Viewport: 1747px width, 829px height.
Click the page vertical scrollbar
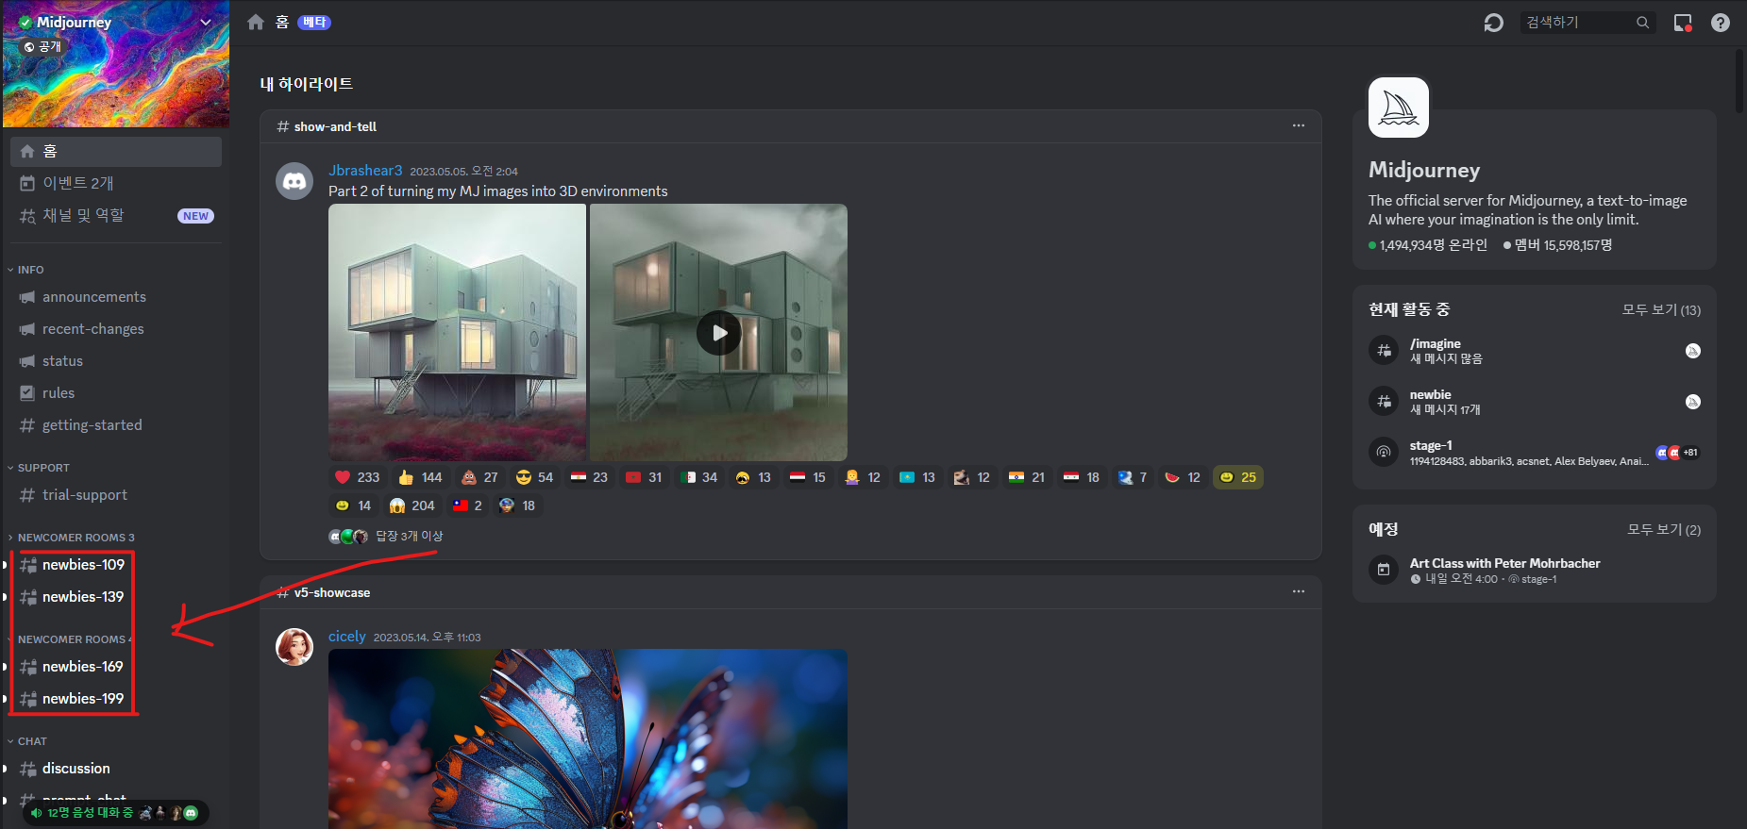coord(1739,82)
